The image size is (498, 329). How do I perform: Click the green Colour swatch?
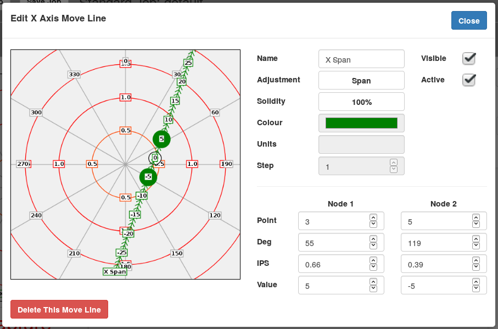pyautogui.click(x=361, y=122)
